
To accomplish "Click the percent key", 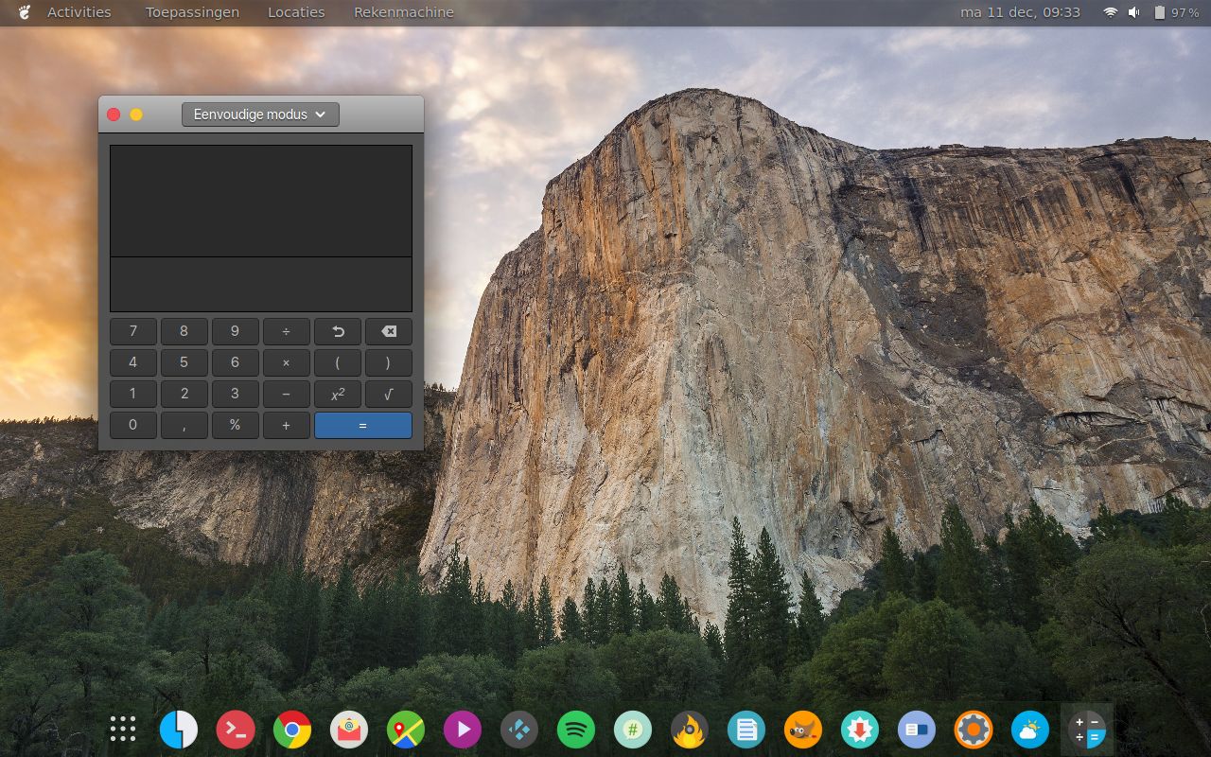I will [235, 425].
